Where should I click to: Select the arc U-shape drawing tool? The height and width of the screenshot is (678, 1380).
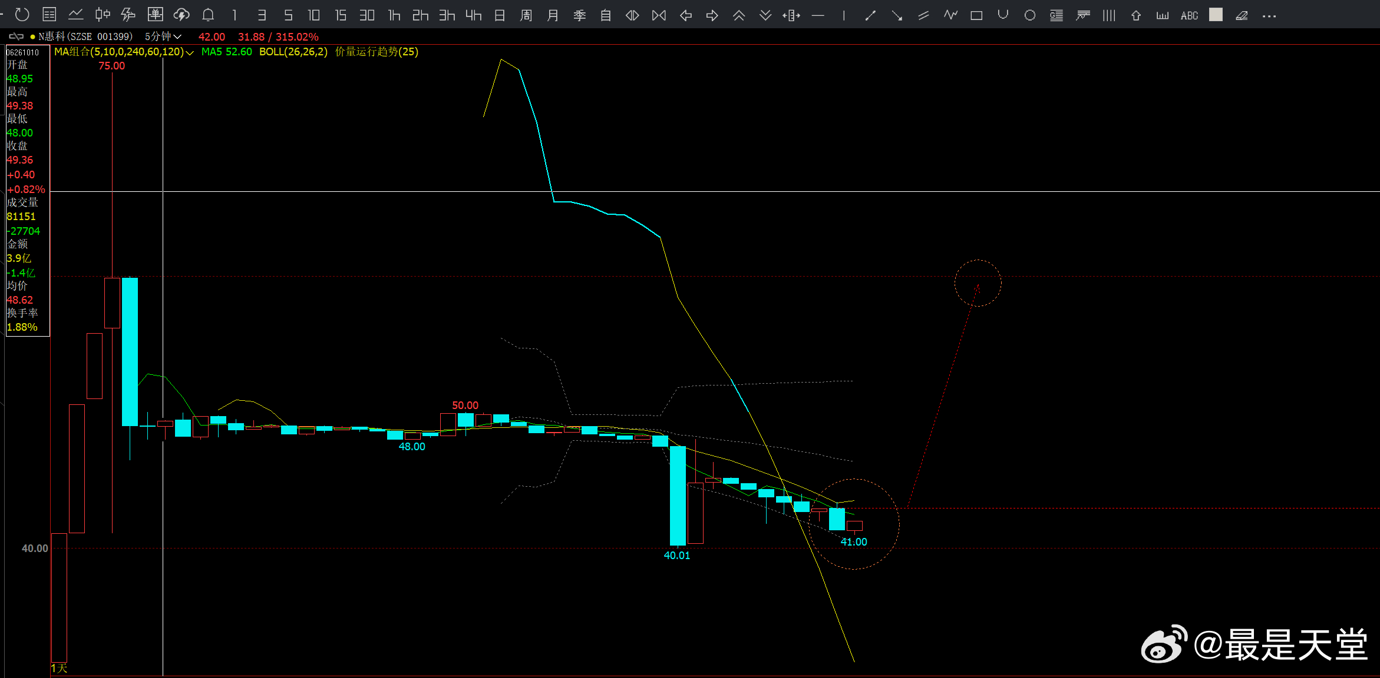point(1003,15)
